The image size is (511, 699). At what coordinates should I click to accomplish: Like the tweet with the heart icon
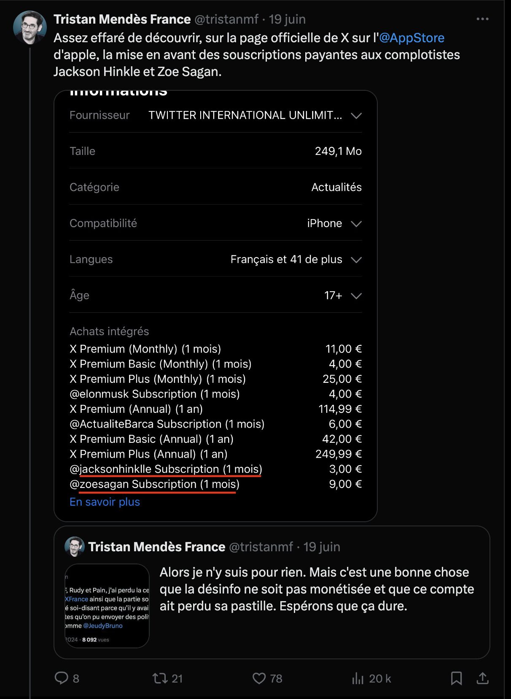(259, 678)
